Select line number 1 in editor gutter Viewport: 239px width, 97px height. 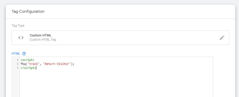point(18,60)
